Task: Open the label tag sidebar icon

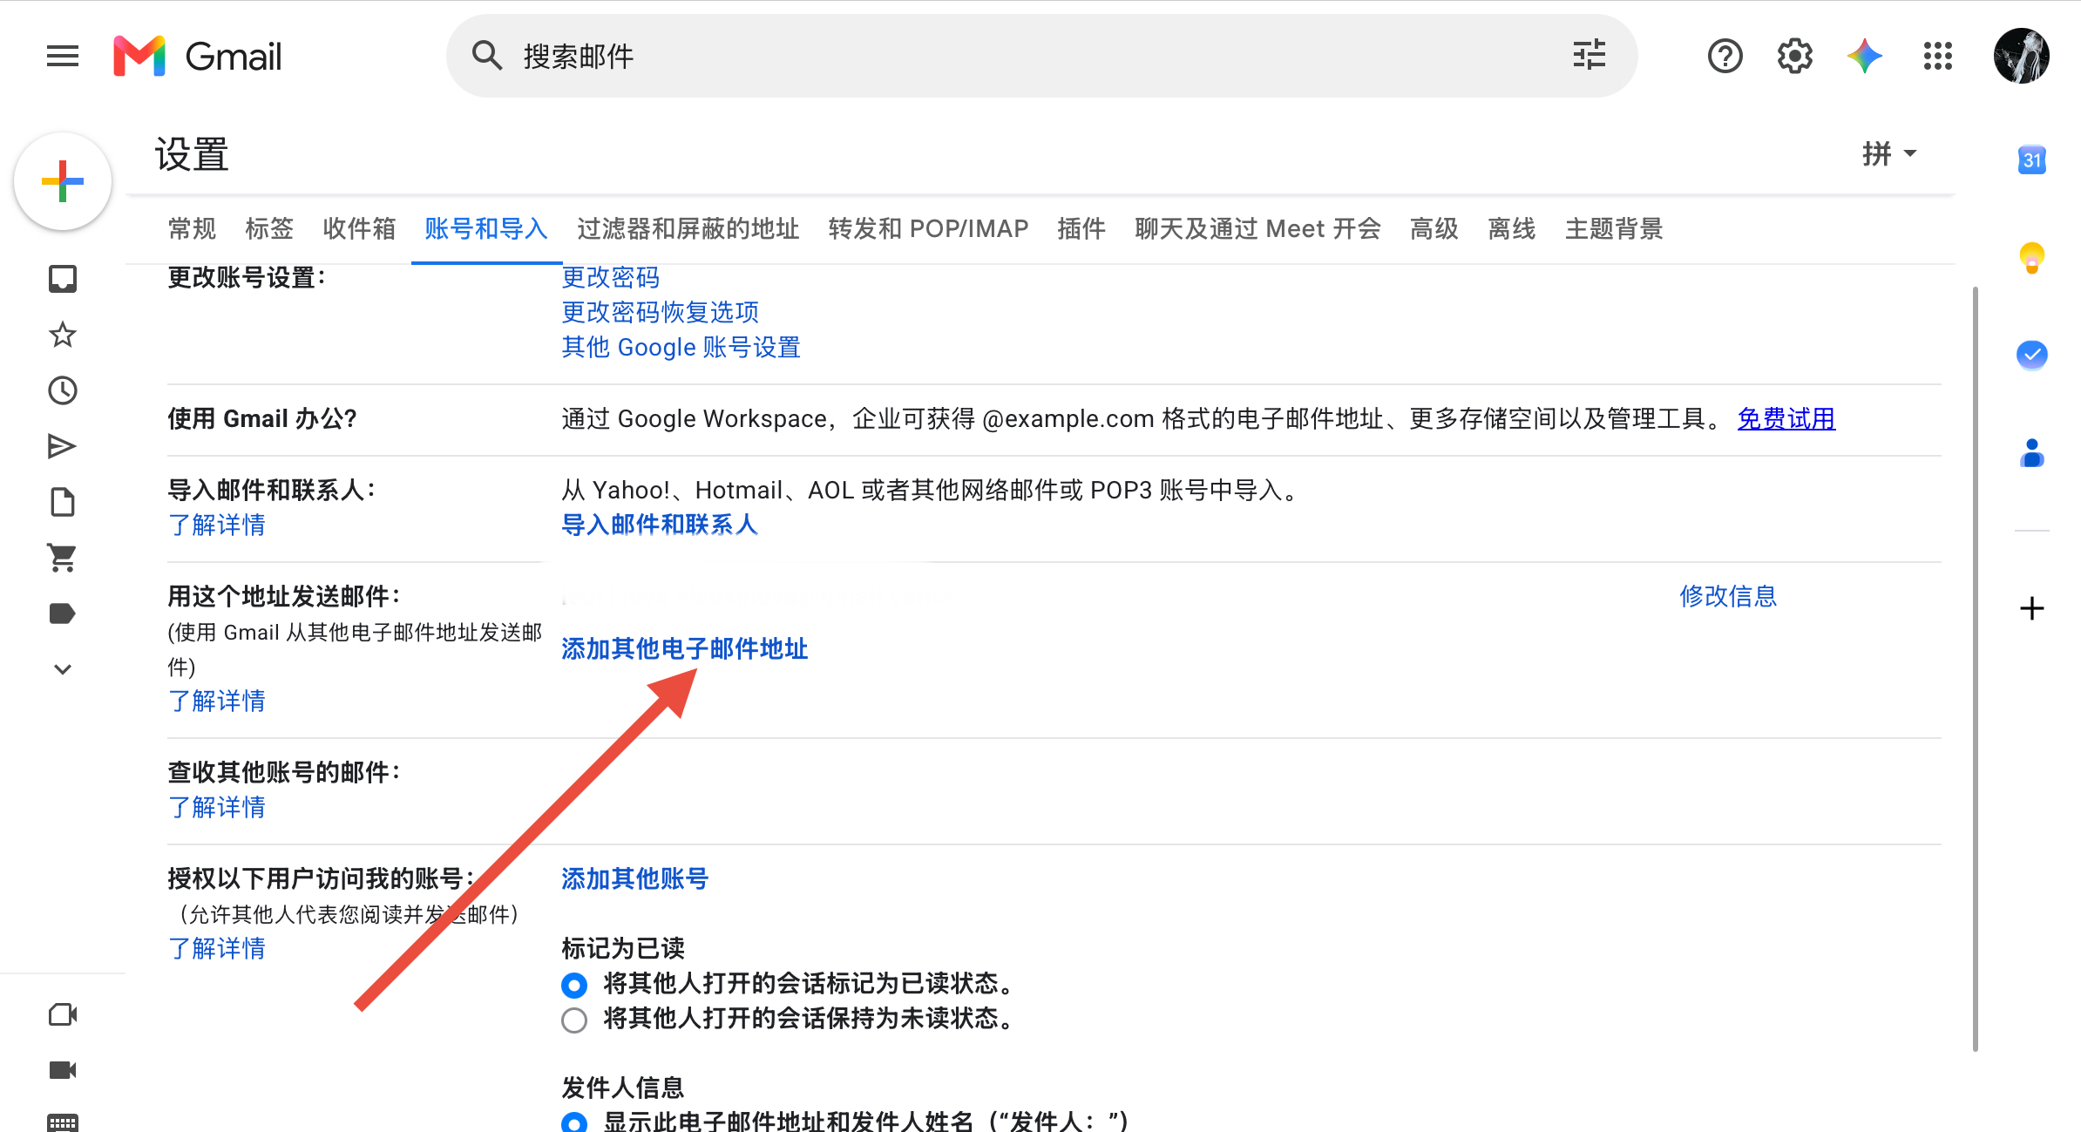Action: click(63, 613)
